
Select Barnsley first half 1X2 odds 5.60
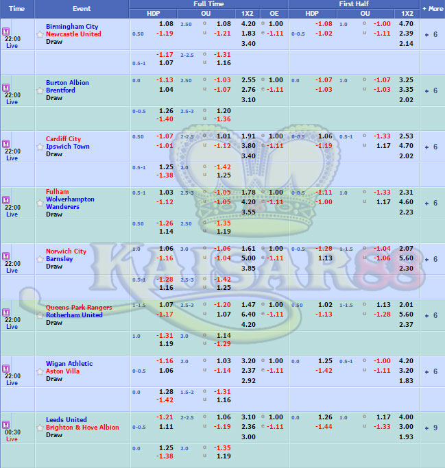tap(406, 258)
